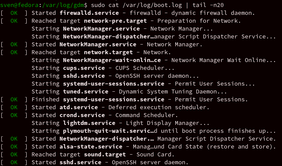Viewport: 282px width, 166px height.
Task: Click the green OK beside Started NetworkManager.service
Action: pos(14,45)
